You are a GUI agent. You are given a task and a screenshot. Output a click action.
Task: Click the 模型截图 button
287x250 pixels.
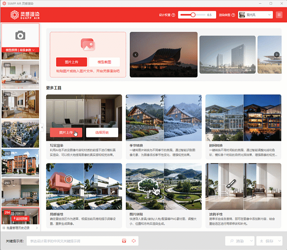point(104,62)
